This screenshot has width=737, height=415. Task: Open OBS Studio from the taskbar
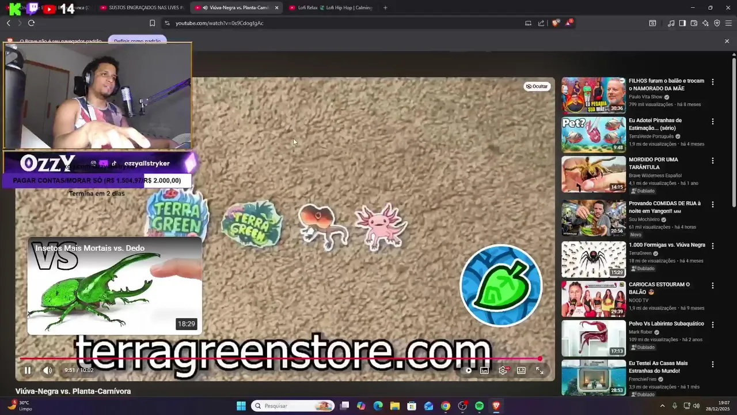point(462,406)
